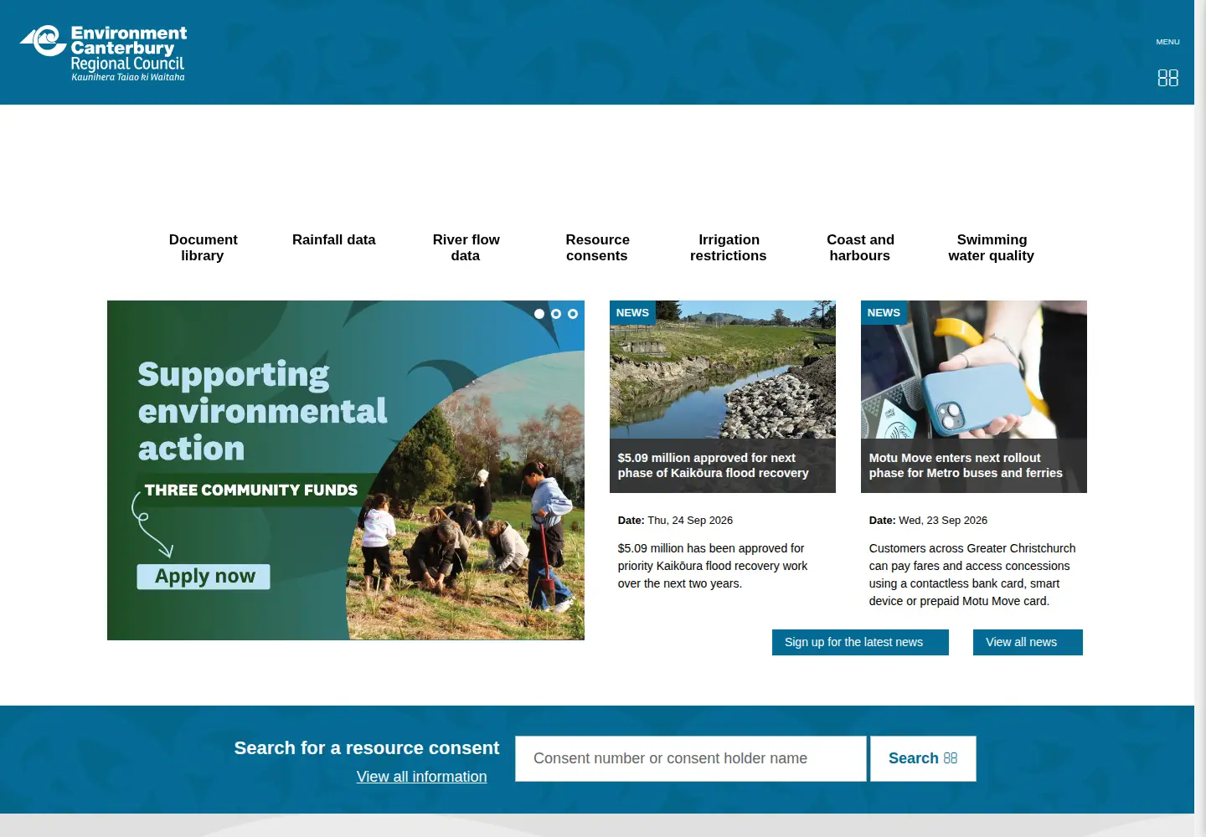1206x837 pixels.
Task: Click the date Thu, 24 Sep 2026
Action: [x=690, y=521]
